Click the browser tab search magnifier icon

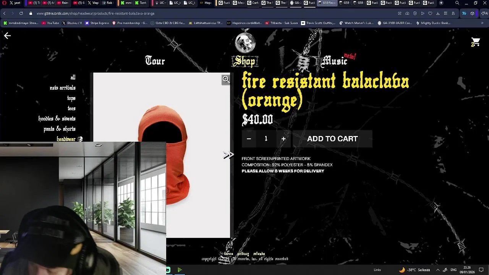click(x=457, y=3)
